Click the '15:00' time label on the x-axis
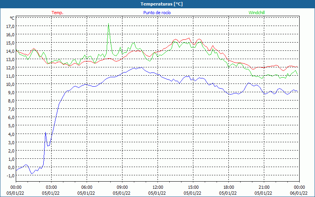Image resolution: width=315 pixels, height=197 pixels. click(x=193, y=188)
